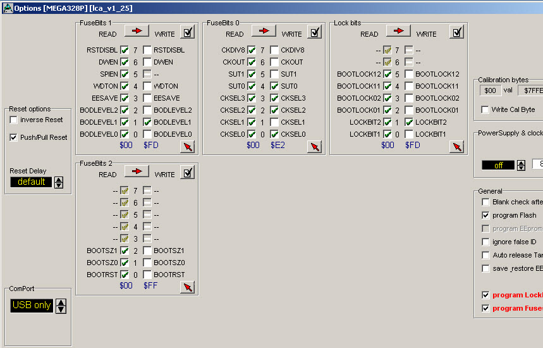Click the PowerSupply off field
Viewport: 543px width, 348px height.
498,165
